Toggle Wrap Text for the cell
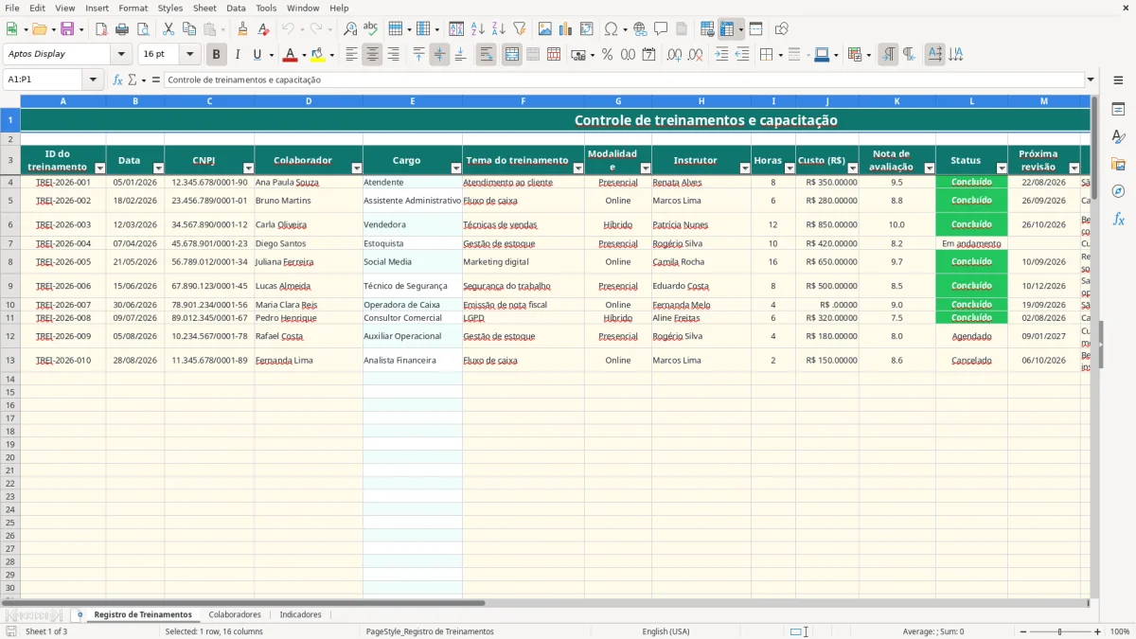Viewport: 1136px width, 639px height. tap(486, 55)
